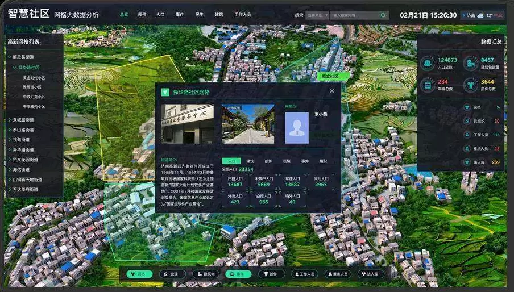The image size is (514, 292).
Task: Expand the 泉城路街道 tree node
Action: (10, 120)
